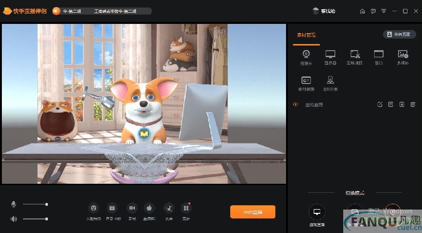422x233 pixels.
Task: Click the portrait screen button at top of panel
Action: pos(399,34)
